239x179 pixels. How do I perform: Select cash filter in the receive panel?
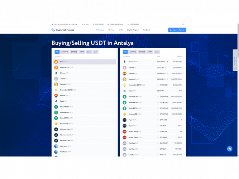pos(157,52)
